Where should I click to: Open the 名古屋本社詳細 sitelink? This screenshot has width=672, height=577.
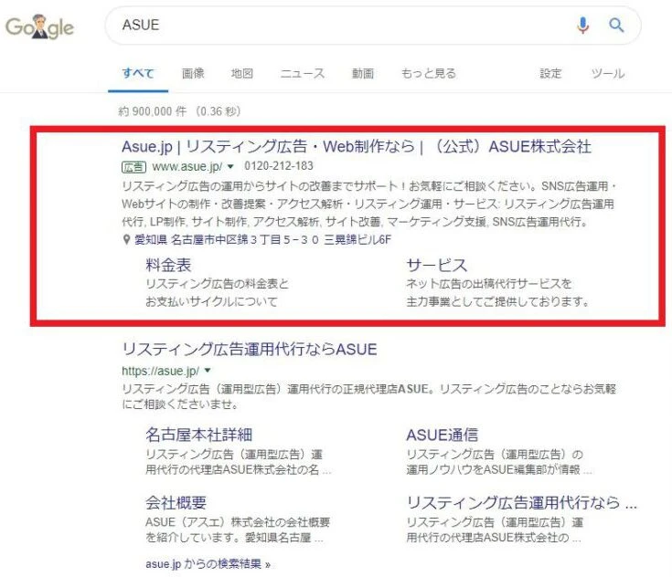click(198, 435)
